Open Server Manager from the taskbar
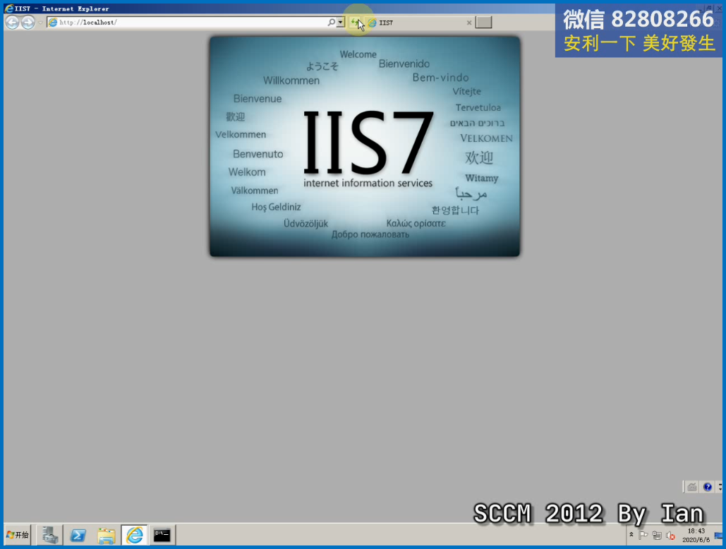Screen dimensions: 726x549 pyautogui.click(x=49, y=535)
